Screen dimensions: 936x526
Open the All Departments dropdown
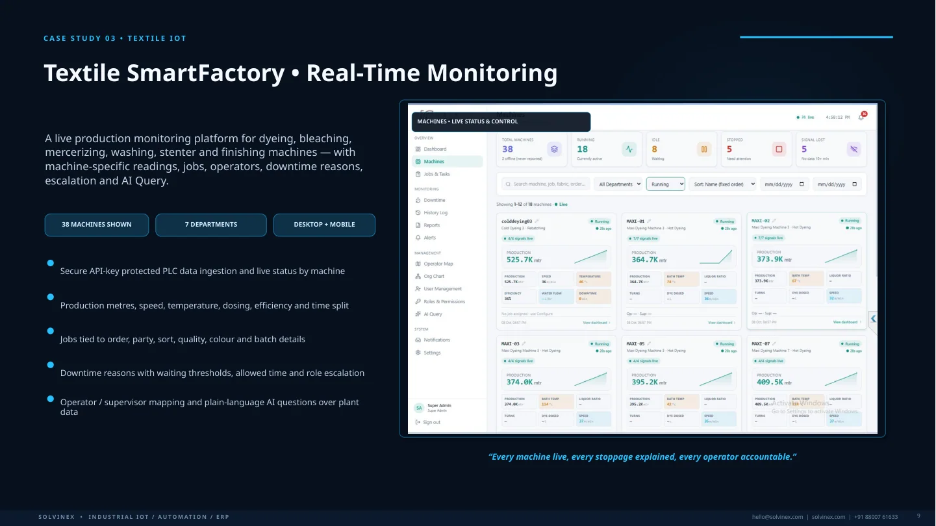pyautogui.click(x=618, y=184)
